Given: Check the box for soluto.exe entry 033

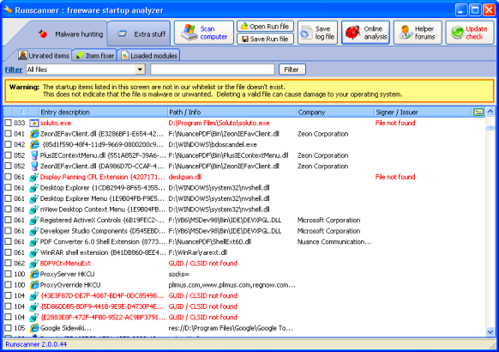Looking at the screenshot, I should (8, 123).
